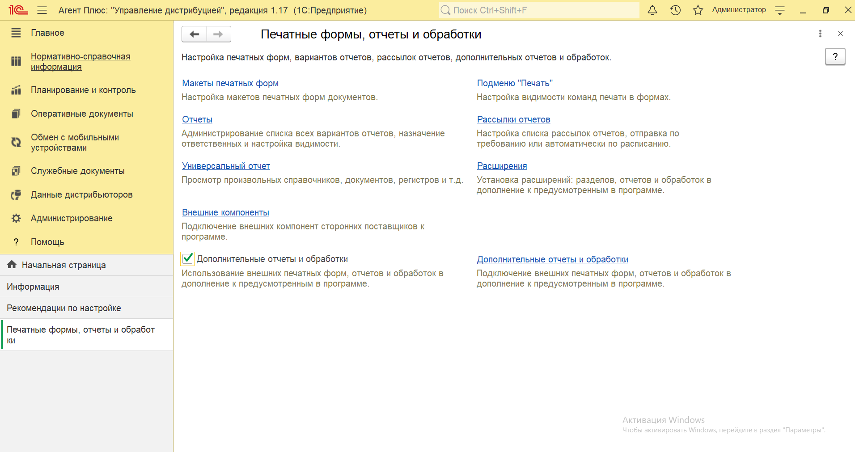The image size is (855, 452).
Task: Go forward with the right arrow button
Action: pos(219,34)
